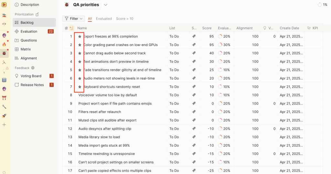
Task: Go to the Evaluation page in sidebar
Action: pyautogui.click(x=29, y=32)
